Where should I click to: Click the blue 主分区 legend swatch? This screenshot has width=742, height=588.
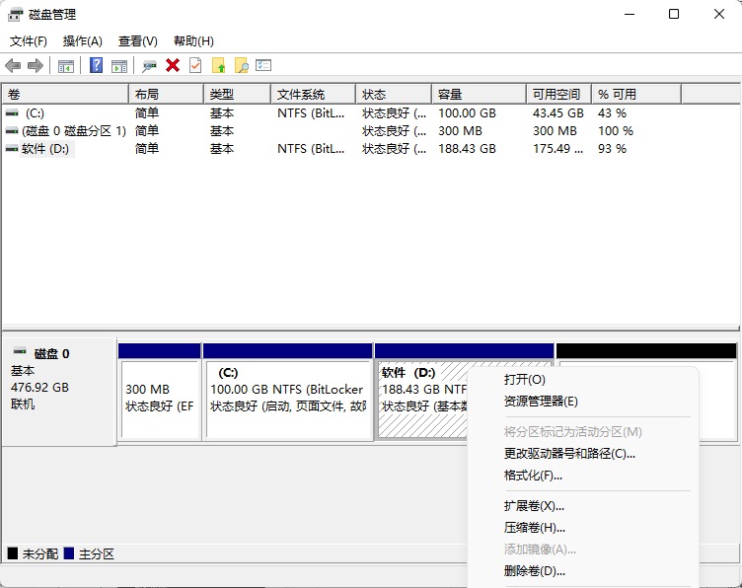click(69, 553)
